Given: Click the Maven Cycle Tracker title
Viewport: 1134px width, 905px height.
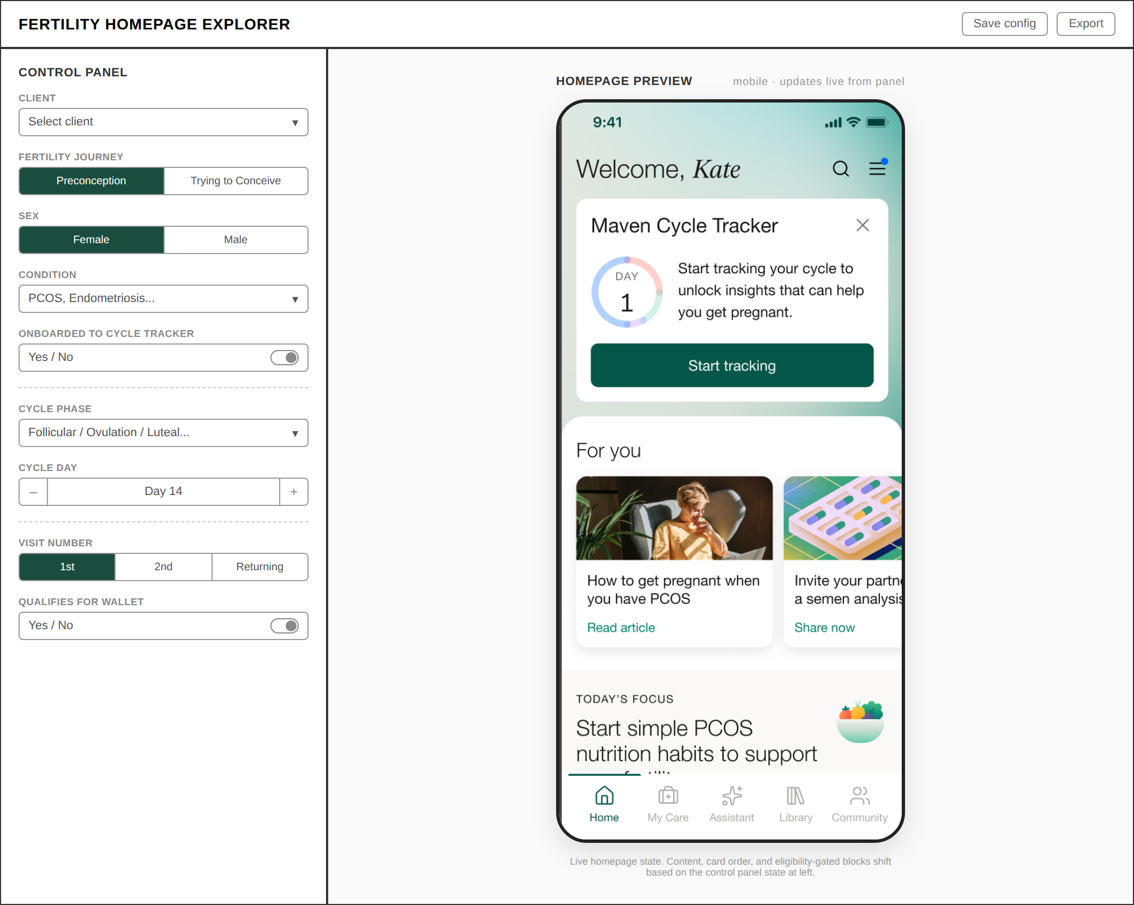Looking at the screenshot, I should tap(684, 226).
